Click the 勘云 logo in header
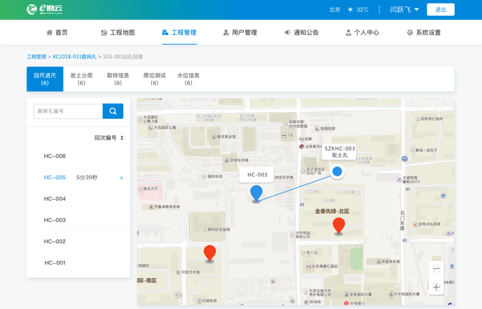 pyautogui.click(x=45, y=10)
